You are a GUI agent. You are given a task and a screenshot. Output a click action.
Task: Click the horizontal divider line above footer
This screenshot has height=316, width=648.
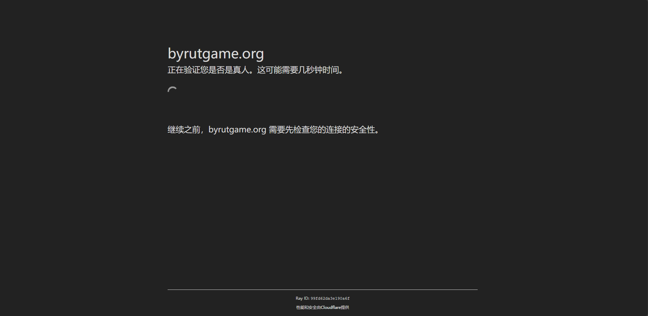coord(322,290)
